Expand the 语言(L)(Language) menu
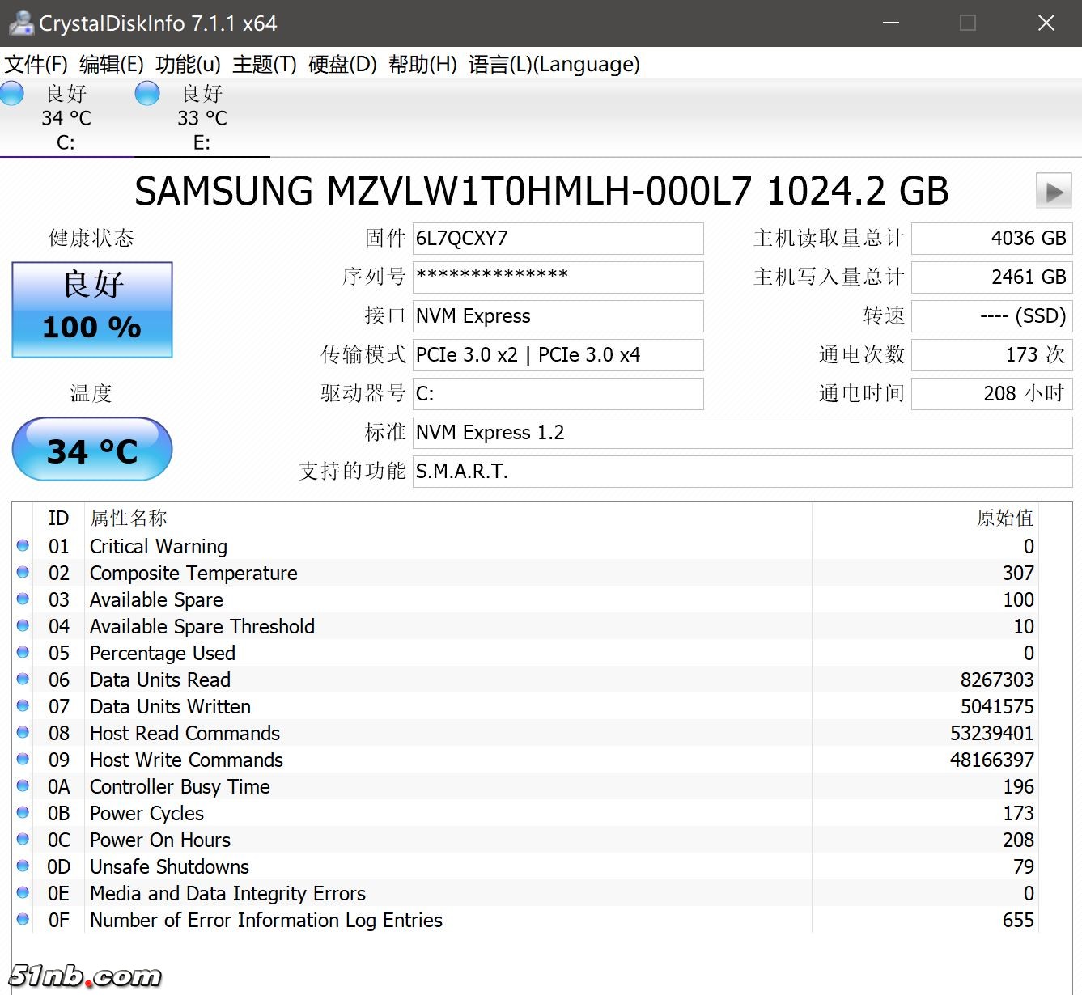The height and width of the screenshot is (995, 1082). [x=554, y=65]
